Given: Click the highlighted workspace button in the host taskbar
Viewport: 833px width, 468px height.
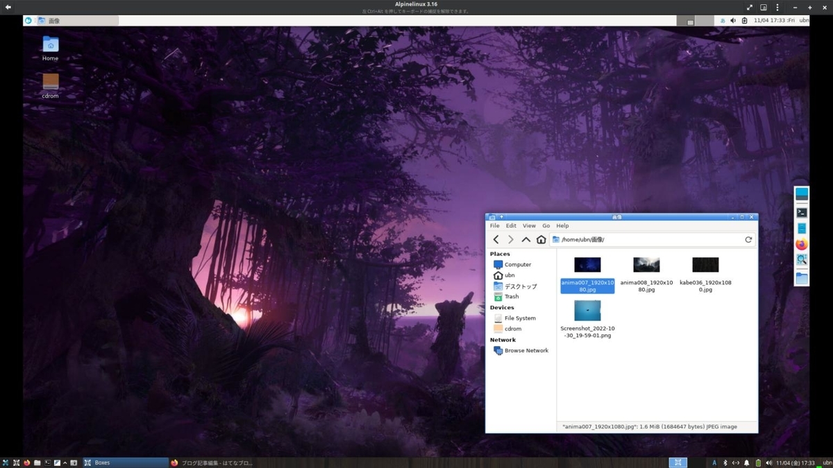Looking at the screenshot, I should tap(678, 462).
